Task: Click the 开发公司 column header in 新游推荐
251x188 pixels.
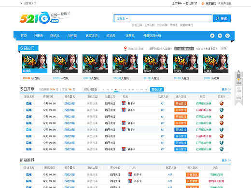Action: tap(115, 168)
